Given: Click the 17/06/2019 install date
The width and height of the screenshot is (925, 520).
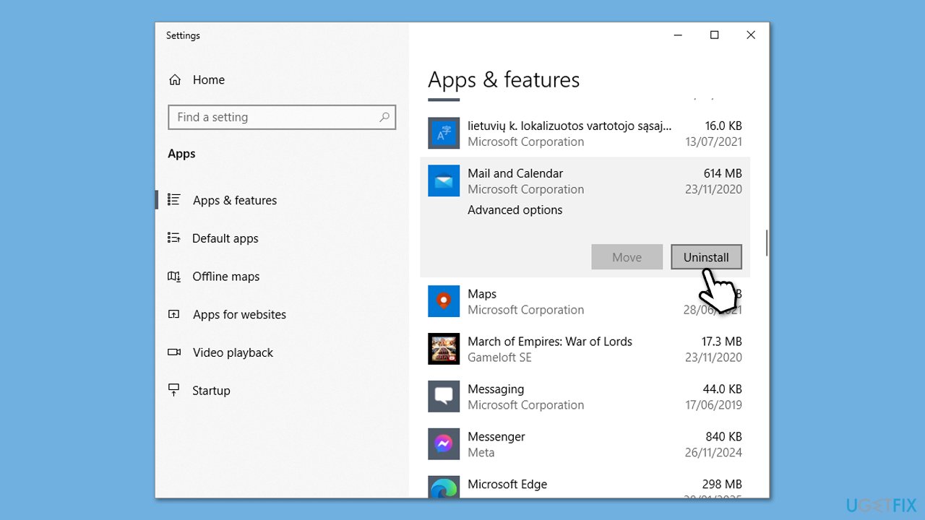Looking at the screenshot, I should click(x=713, y=405).
